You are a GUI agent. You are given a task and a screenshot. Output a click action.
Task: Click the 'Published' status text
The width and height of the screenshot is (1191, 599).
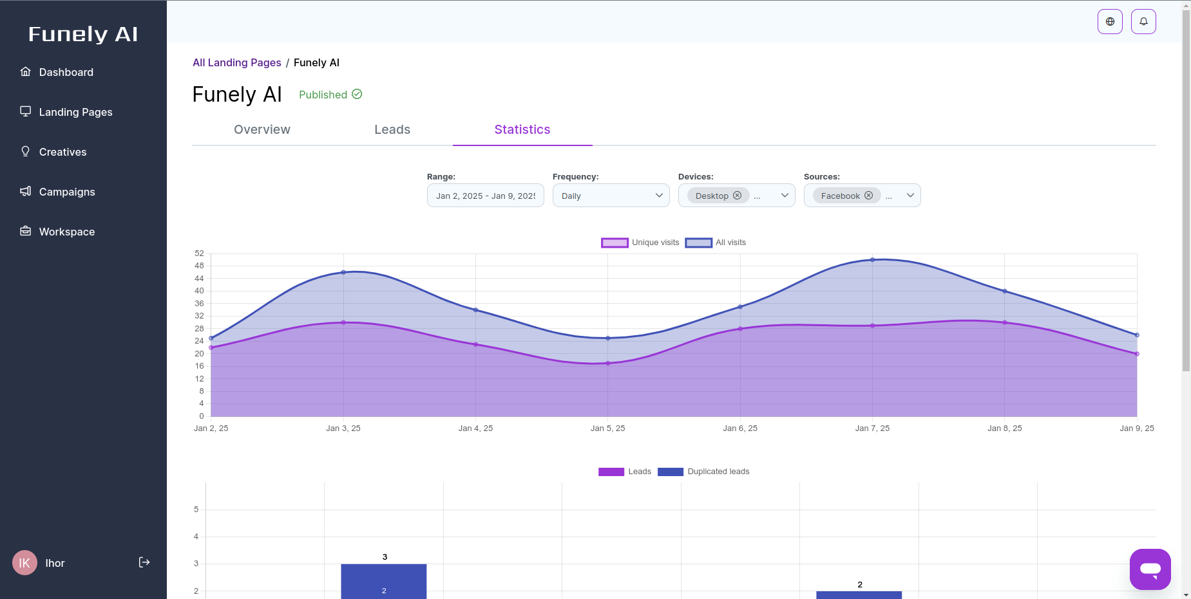tap(323, 95)
